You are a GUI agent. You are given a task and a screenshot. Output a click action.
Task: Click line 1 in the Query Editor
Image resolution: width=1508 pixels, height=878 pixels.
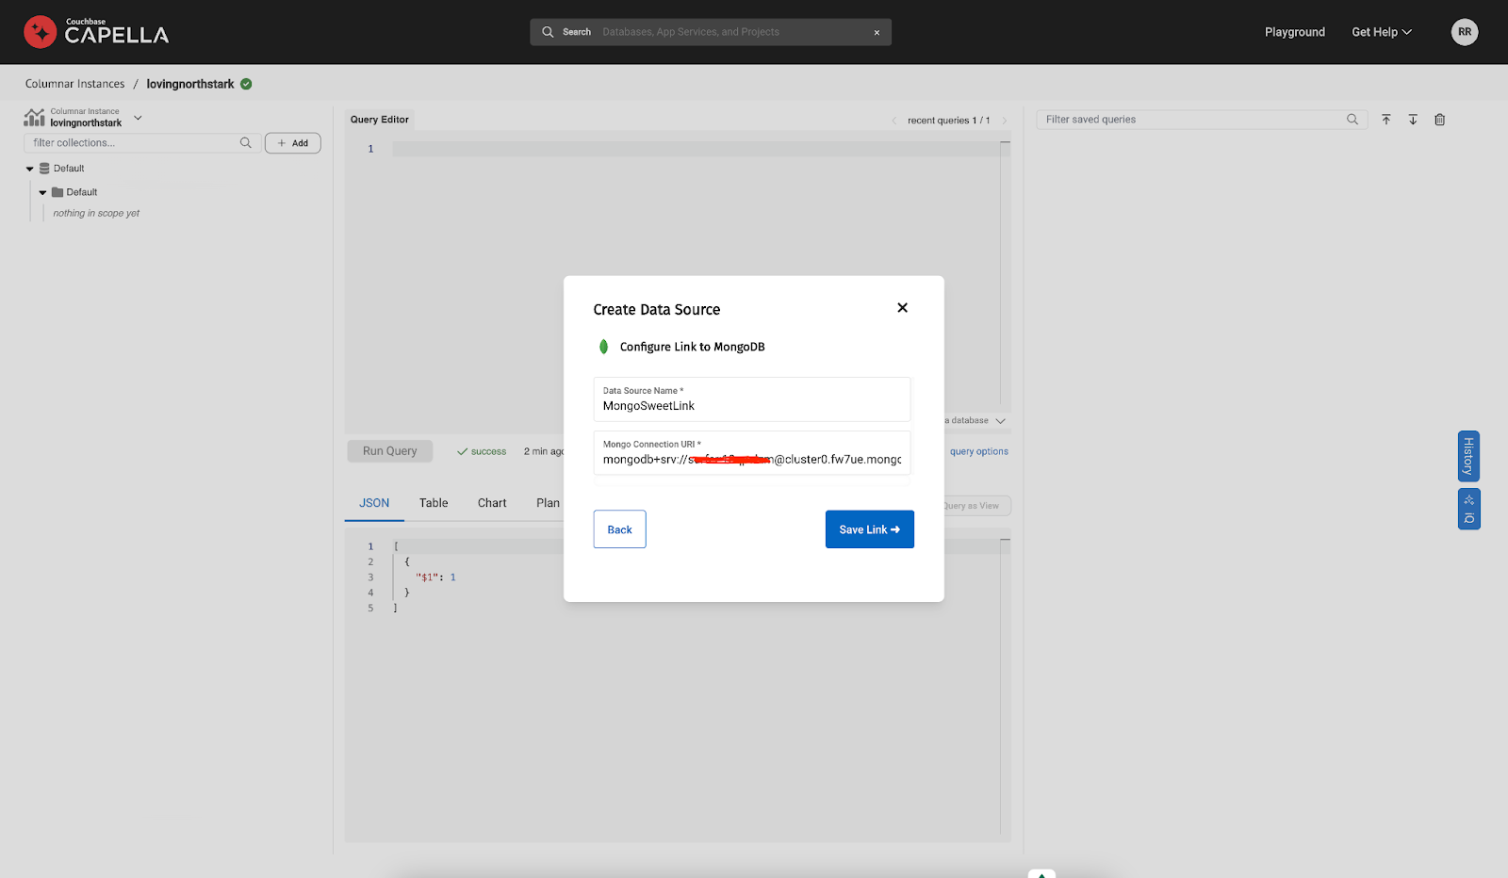[696, 149]
